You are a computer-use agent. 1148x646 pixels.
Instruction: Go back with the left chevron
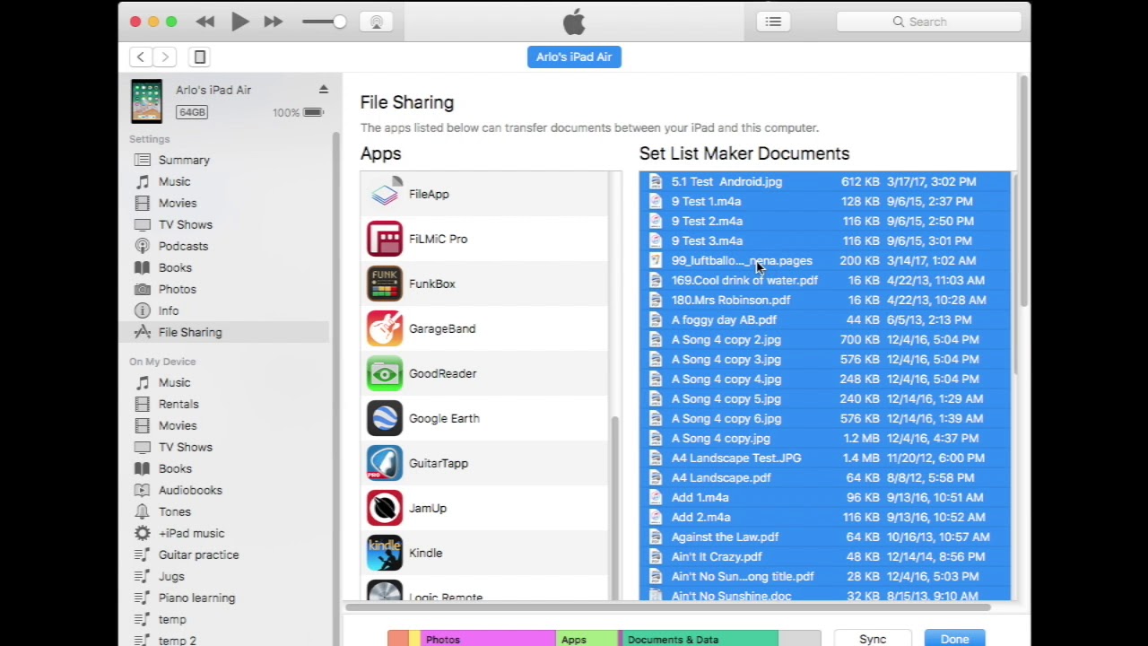(x=141, y=57)
